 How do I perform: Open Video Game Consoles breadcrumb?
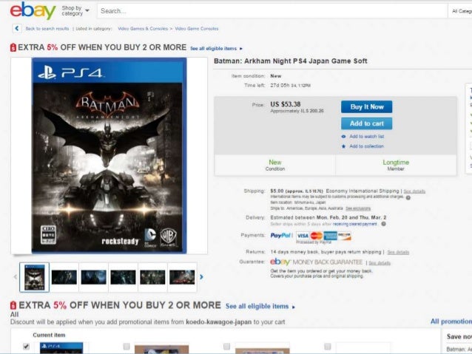tap(197, 29)
